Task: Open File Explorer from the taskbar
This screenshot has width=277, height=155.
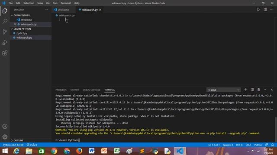Action: coord(29,151)
